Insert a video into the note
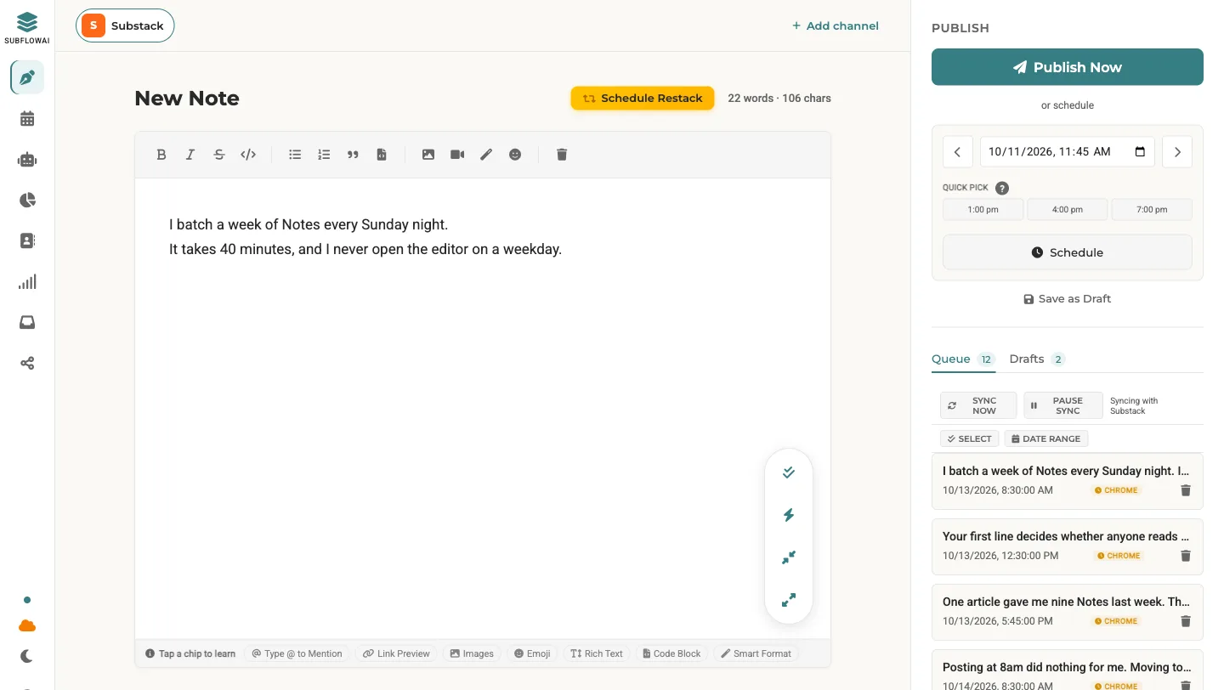This screenshot has width=1224, height=690. (x=457, y=155)
